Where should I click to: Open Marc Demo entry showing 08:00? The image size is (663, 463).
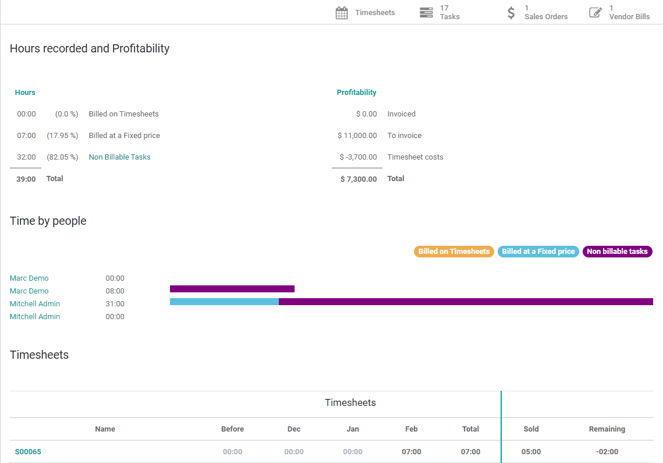click(x=29, y=291)
